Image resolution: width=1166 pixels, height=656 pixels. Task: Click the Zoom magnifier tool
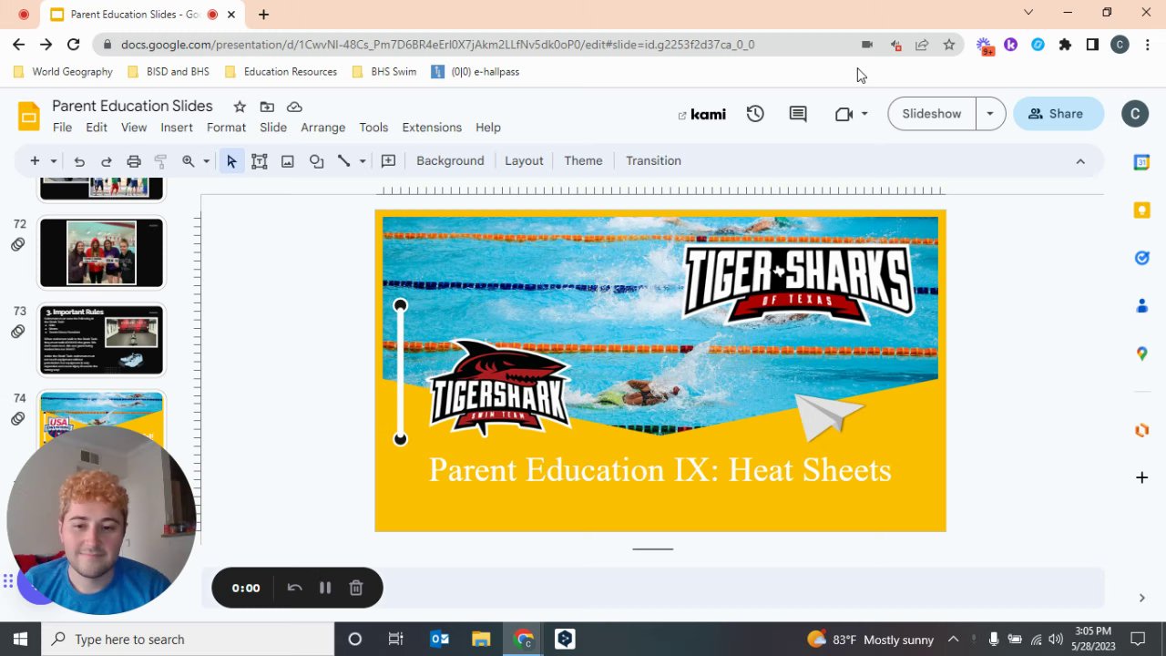click(189, 161)
